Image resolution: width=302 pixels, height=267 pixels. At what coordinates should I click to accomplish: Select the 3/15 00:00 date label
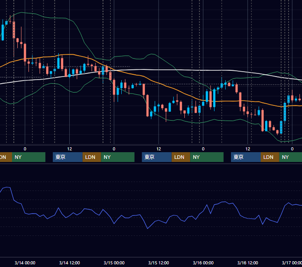point(114,263)
